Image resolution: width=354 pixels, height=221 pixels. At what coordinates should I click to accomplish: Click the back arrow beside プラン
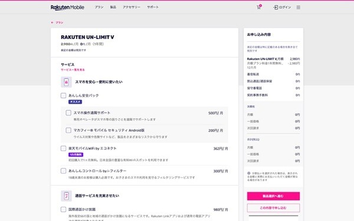click(52, 22)
